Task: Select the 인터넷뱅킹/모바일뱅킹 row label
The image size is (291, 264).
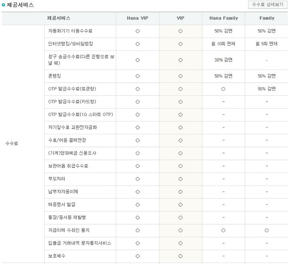Action: pyautogui.click(x=70, y=44)
